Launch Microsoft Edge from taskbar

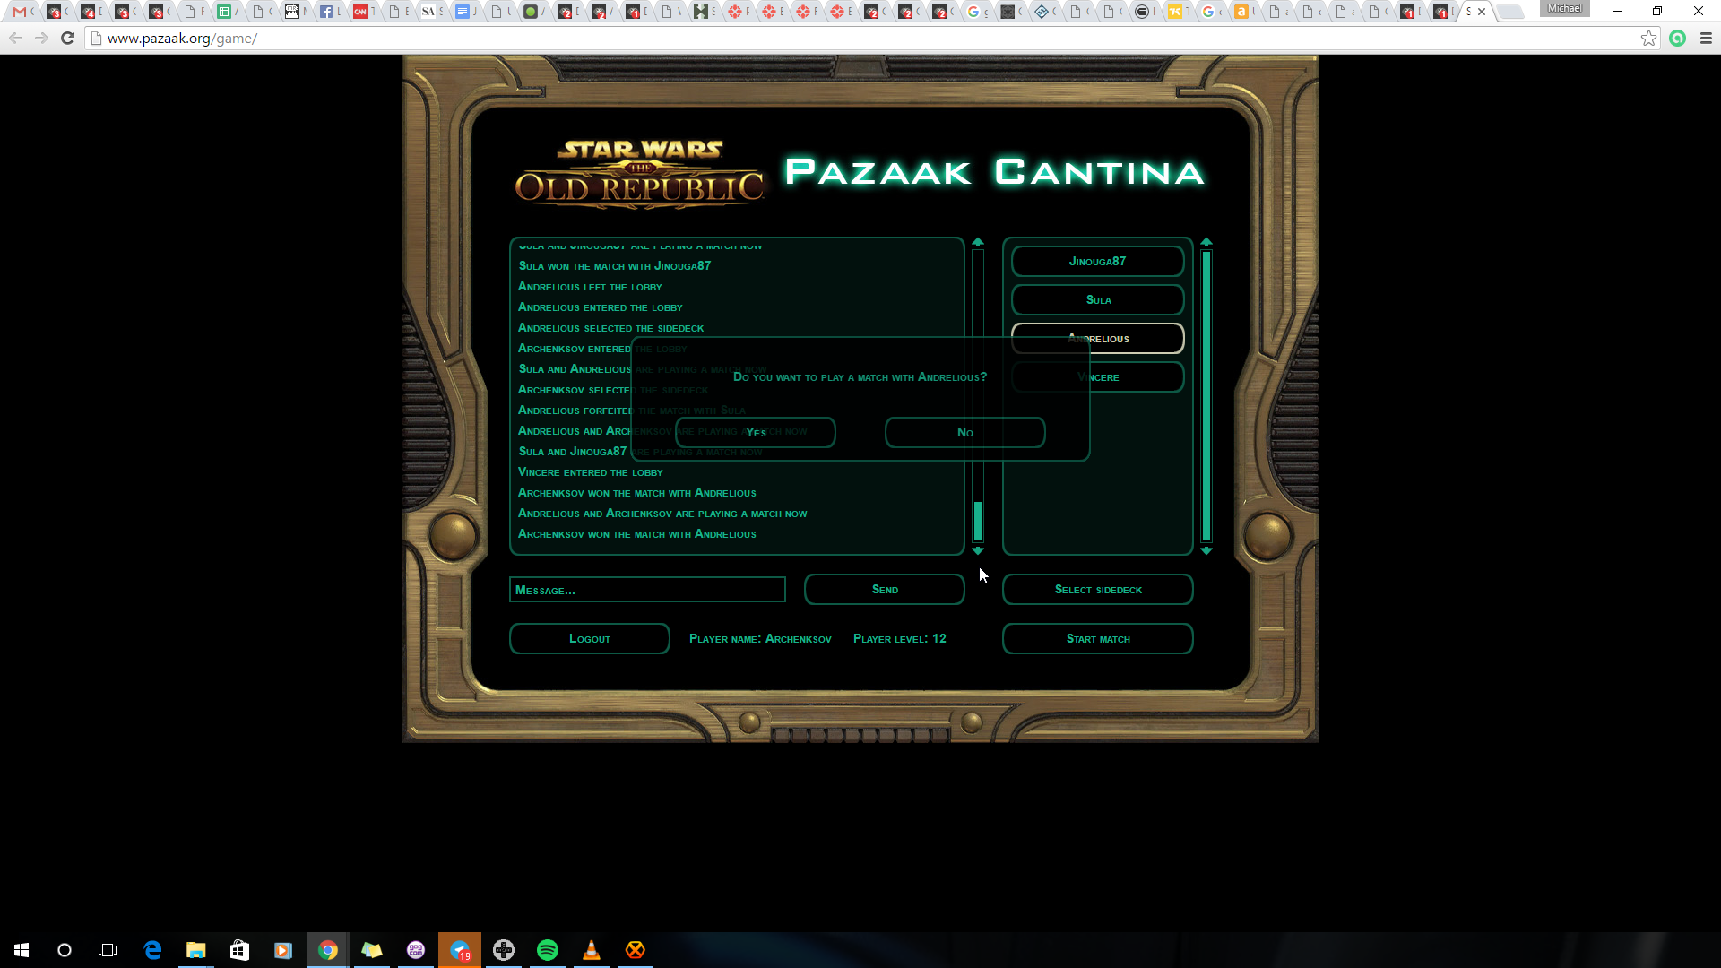point(152,950)
